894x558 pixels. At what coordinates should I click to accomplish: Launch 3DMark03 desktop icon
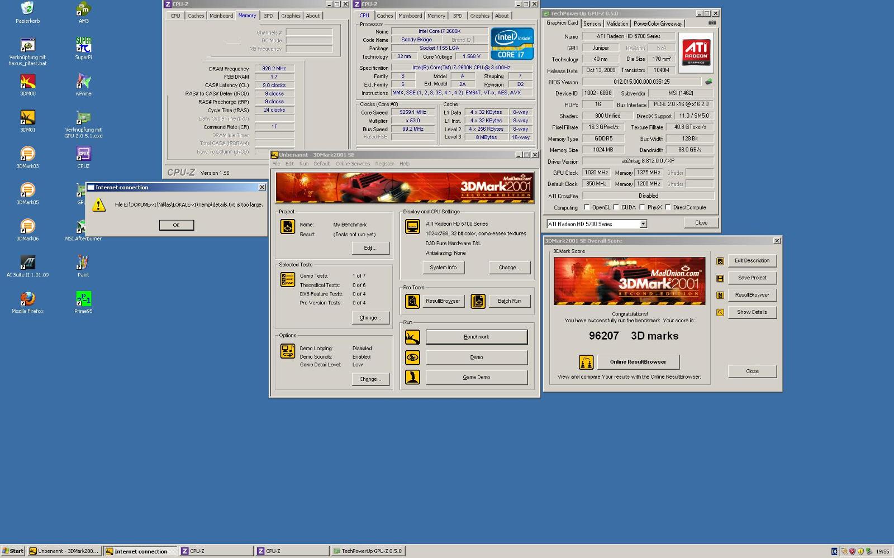point(27,154)
